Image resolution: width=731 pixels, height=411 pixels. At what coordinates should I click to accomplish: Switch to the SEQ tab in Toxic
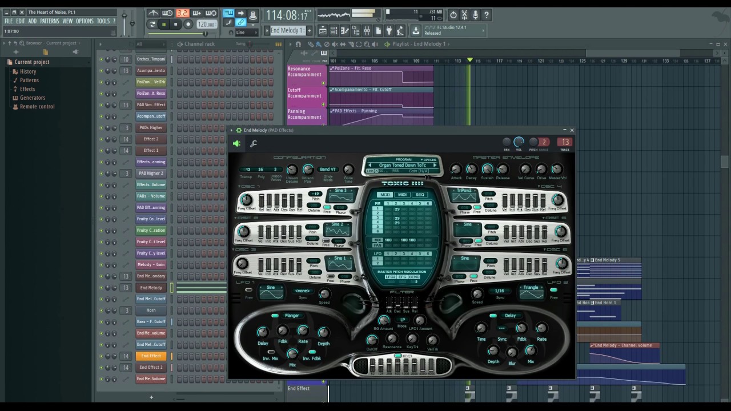click(420, 195)
